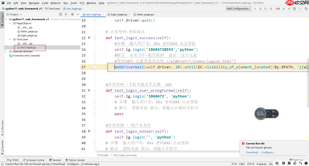
Task: Collapse python11_web_framework_v1 root node
Action: coord(6,19)
